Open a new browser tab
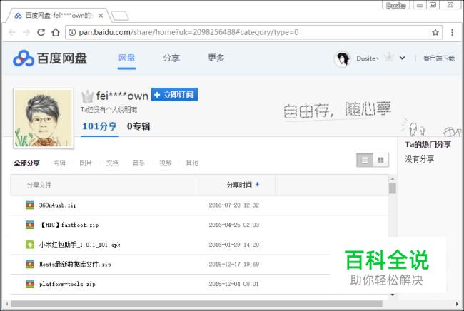The image size is (464, 311). pyautogui.click(x=120, y=16)
